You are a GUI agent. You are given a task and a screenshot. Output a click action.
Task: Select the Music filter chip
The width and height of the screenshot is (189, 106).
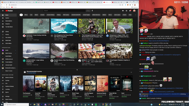pos(36,15)
